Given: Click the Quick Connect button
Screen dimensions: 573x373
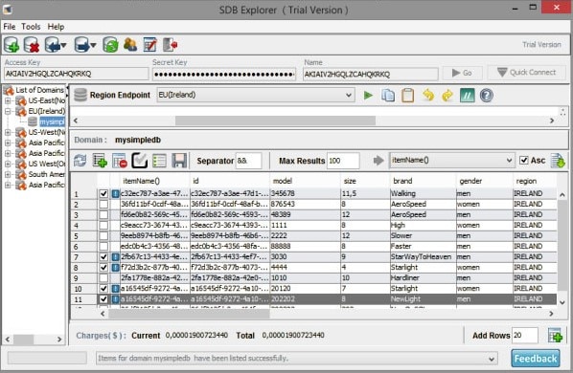Looking at the screenshot, I should click(x=527, y=73).
